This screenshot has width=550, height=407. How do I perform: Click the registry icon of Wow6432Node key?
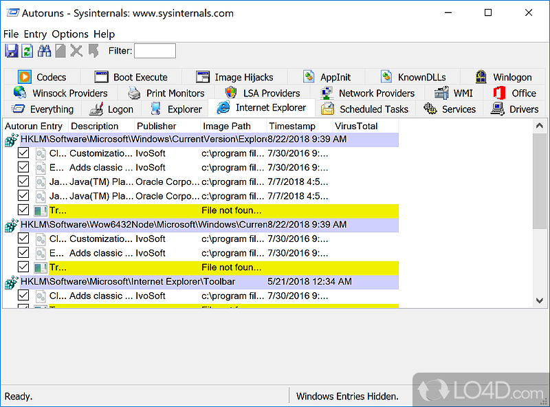11,225
